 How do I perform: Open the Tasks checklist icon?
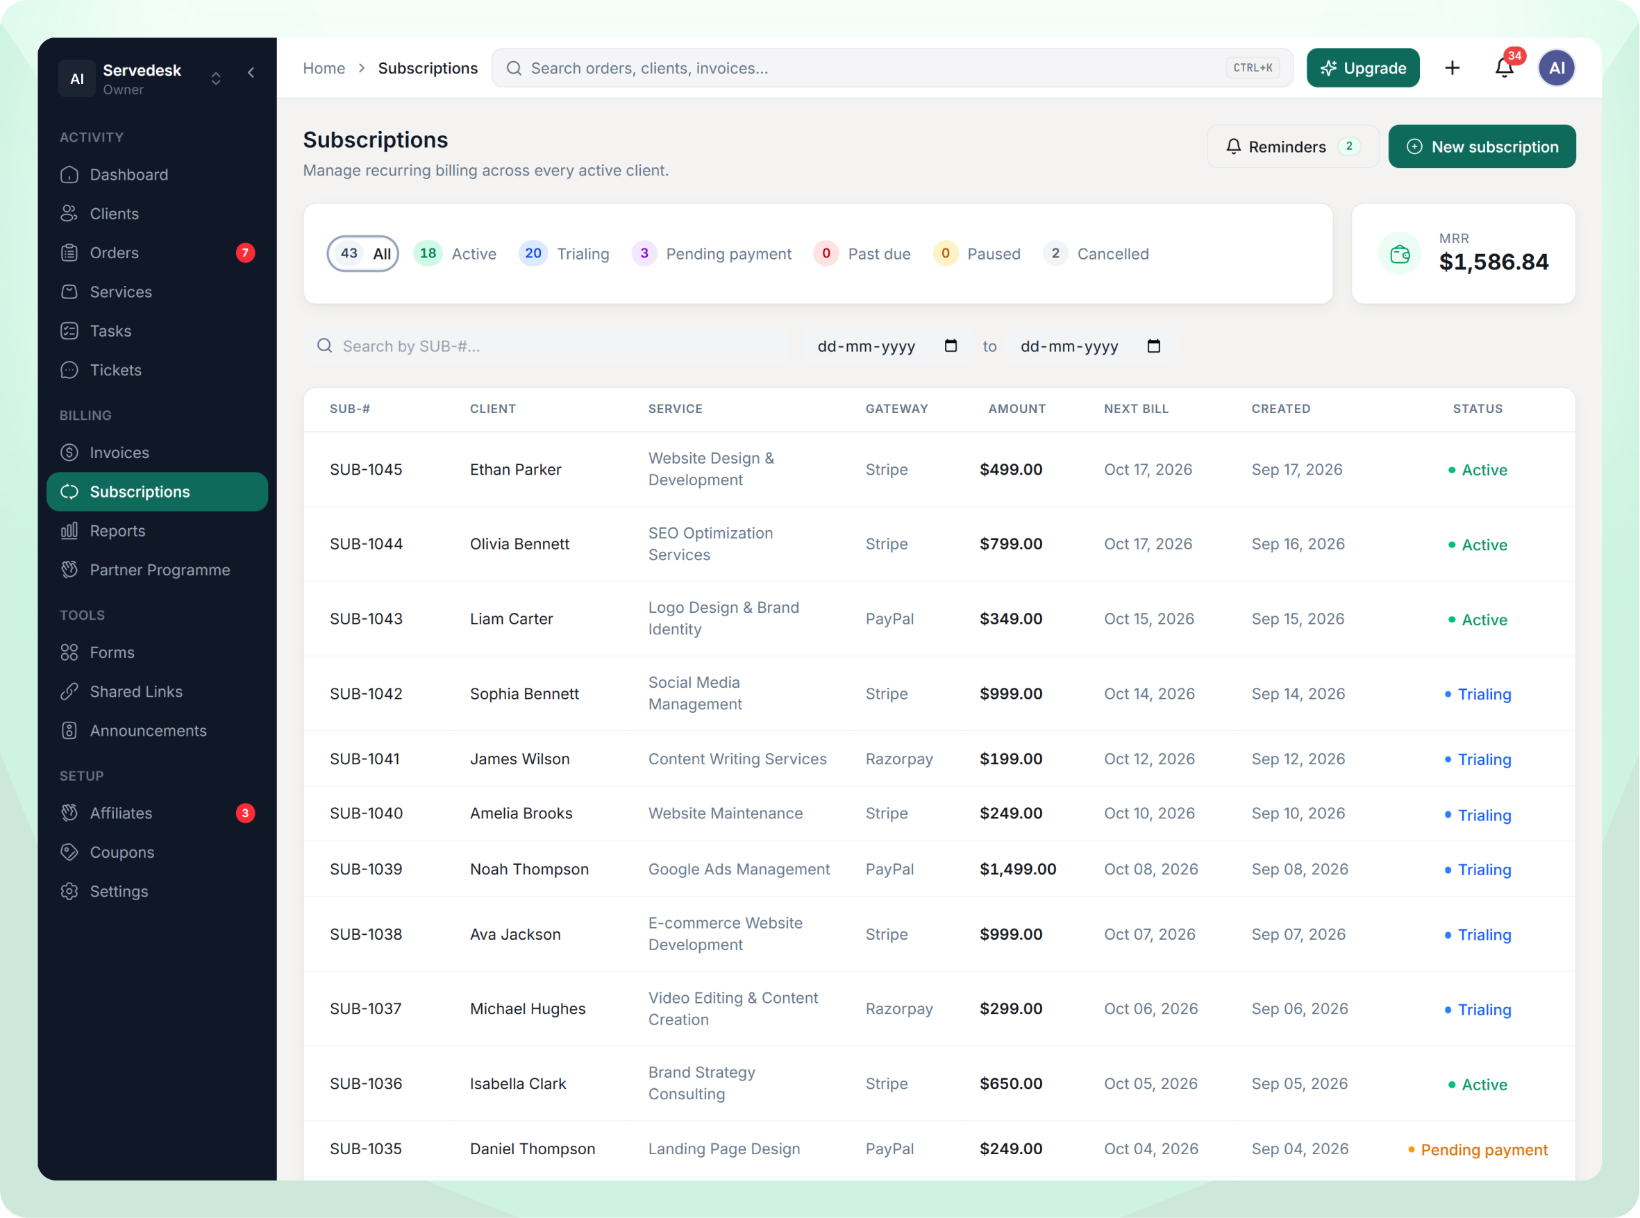(x=69, y=331)
